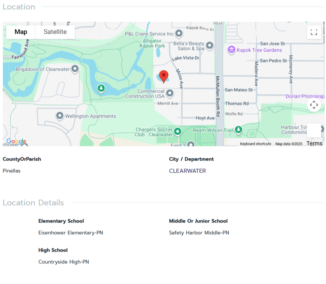Open Google Maps Terms link
Image resolution: width=326 pixels, height=284 pixels.
click(x=314, y=143)
